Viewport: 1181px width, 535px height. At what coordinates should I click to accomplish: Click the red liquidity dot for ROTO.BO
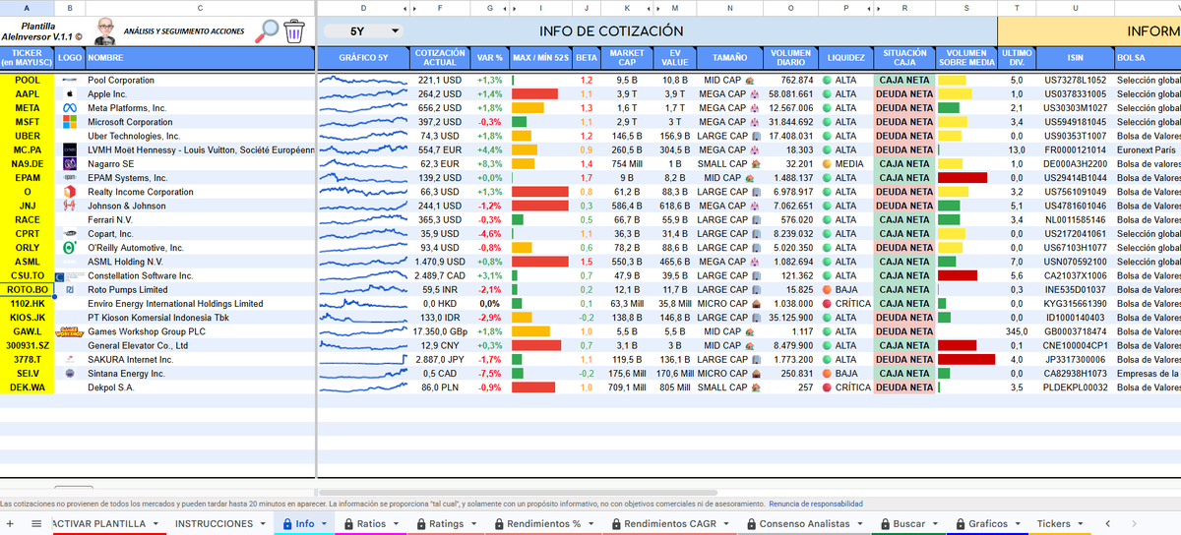827,290
